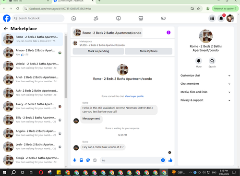Click More Options button
The width and height of the screenshot is (240, 176).
pos(148,51)
